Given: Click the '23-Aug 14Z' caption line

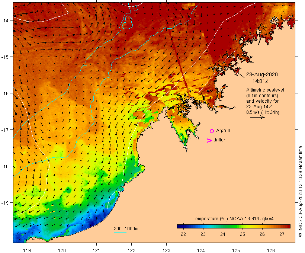Looking at the screenshot, I should click(259, 107).
